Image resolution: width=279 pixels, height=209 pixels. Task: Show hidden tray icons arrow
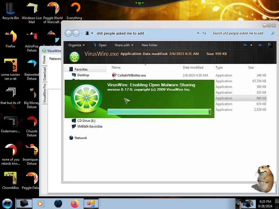(x=238, y=204)
